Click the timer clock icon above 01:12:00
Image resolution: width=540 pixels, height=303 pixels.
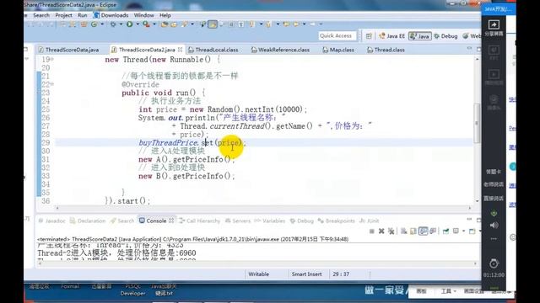click(494, 263)
